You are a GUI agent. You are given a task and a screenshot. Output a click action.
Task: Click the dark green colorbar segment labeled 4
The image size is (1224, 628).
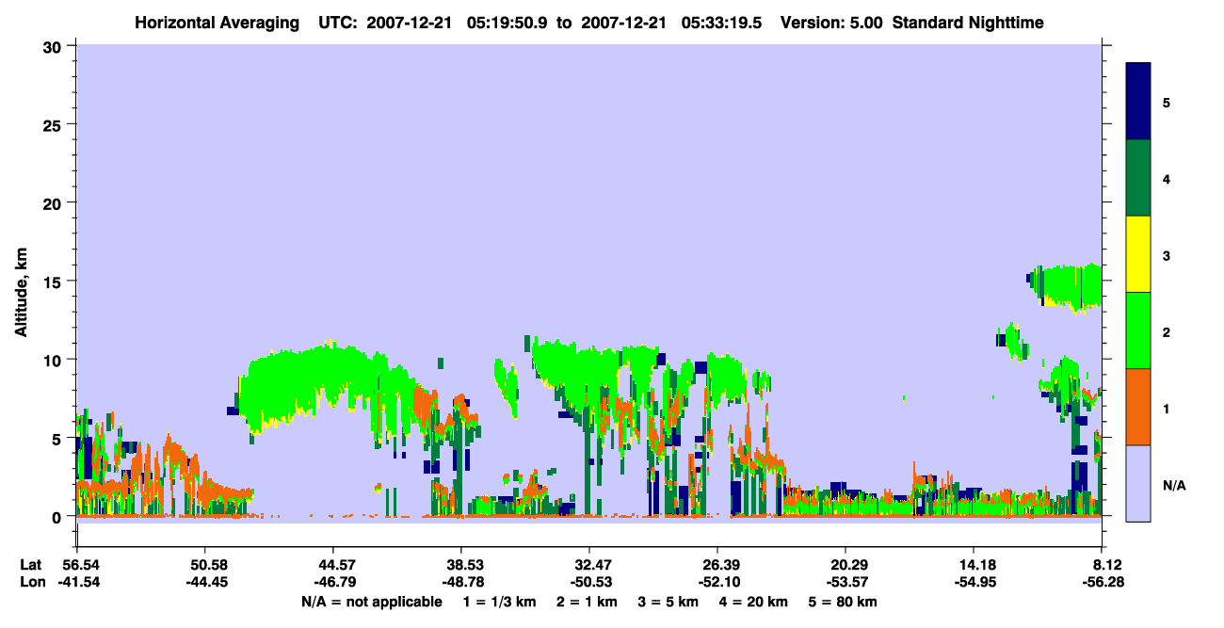coord(1138,178)
